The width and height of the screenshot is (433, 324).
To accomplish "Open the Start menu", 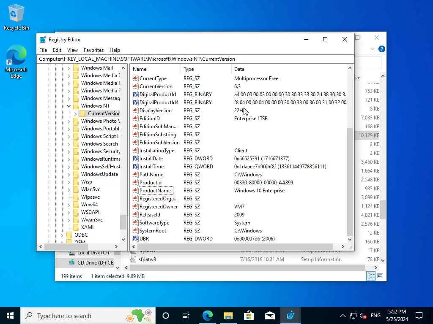I will 10,316.
